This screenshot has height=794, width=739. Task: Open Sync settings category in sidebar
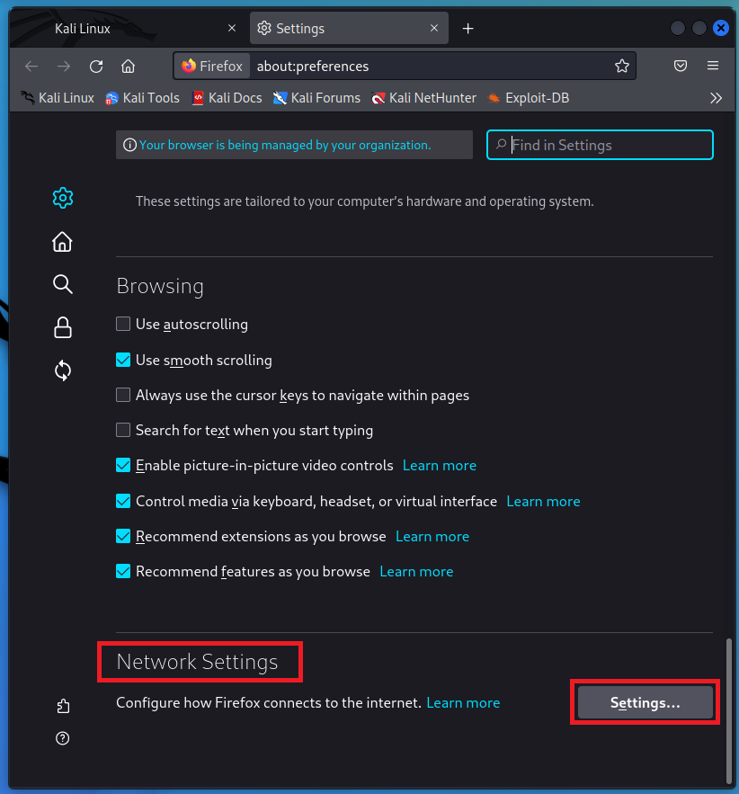click(x=63, y=370)
